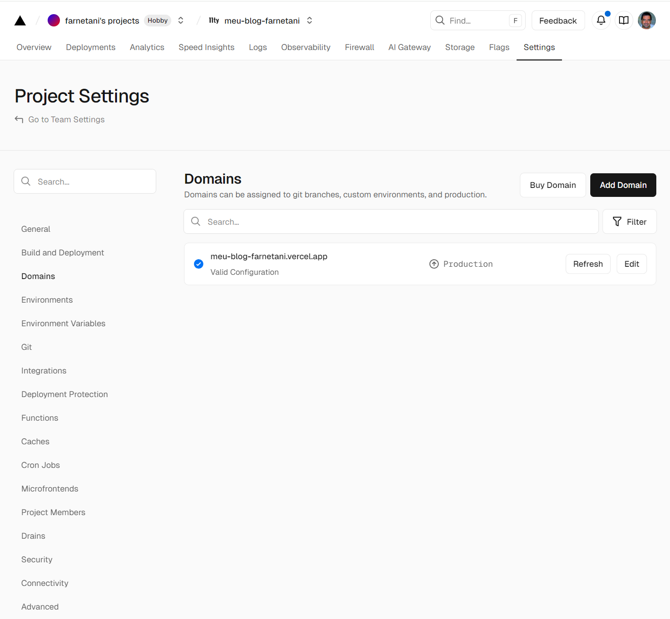Select Environment Variables in settings sidebar
The height and width of the screenshot is (619, 670).
pos(63,323)
